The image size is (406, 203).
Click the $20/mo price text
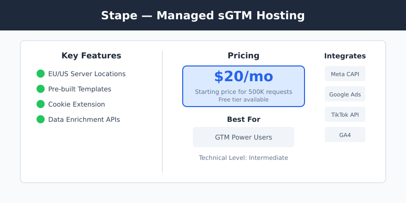point(244,77)
